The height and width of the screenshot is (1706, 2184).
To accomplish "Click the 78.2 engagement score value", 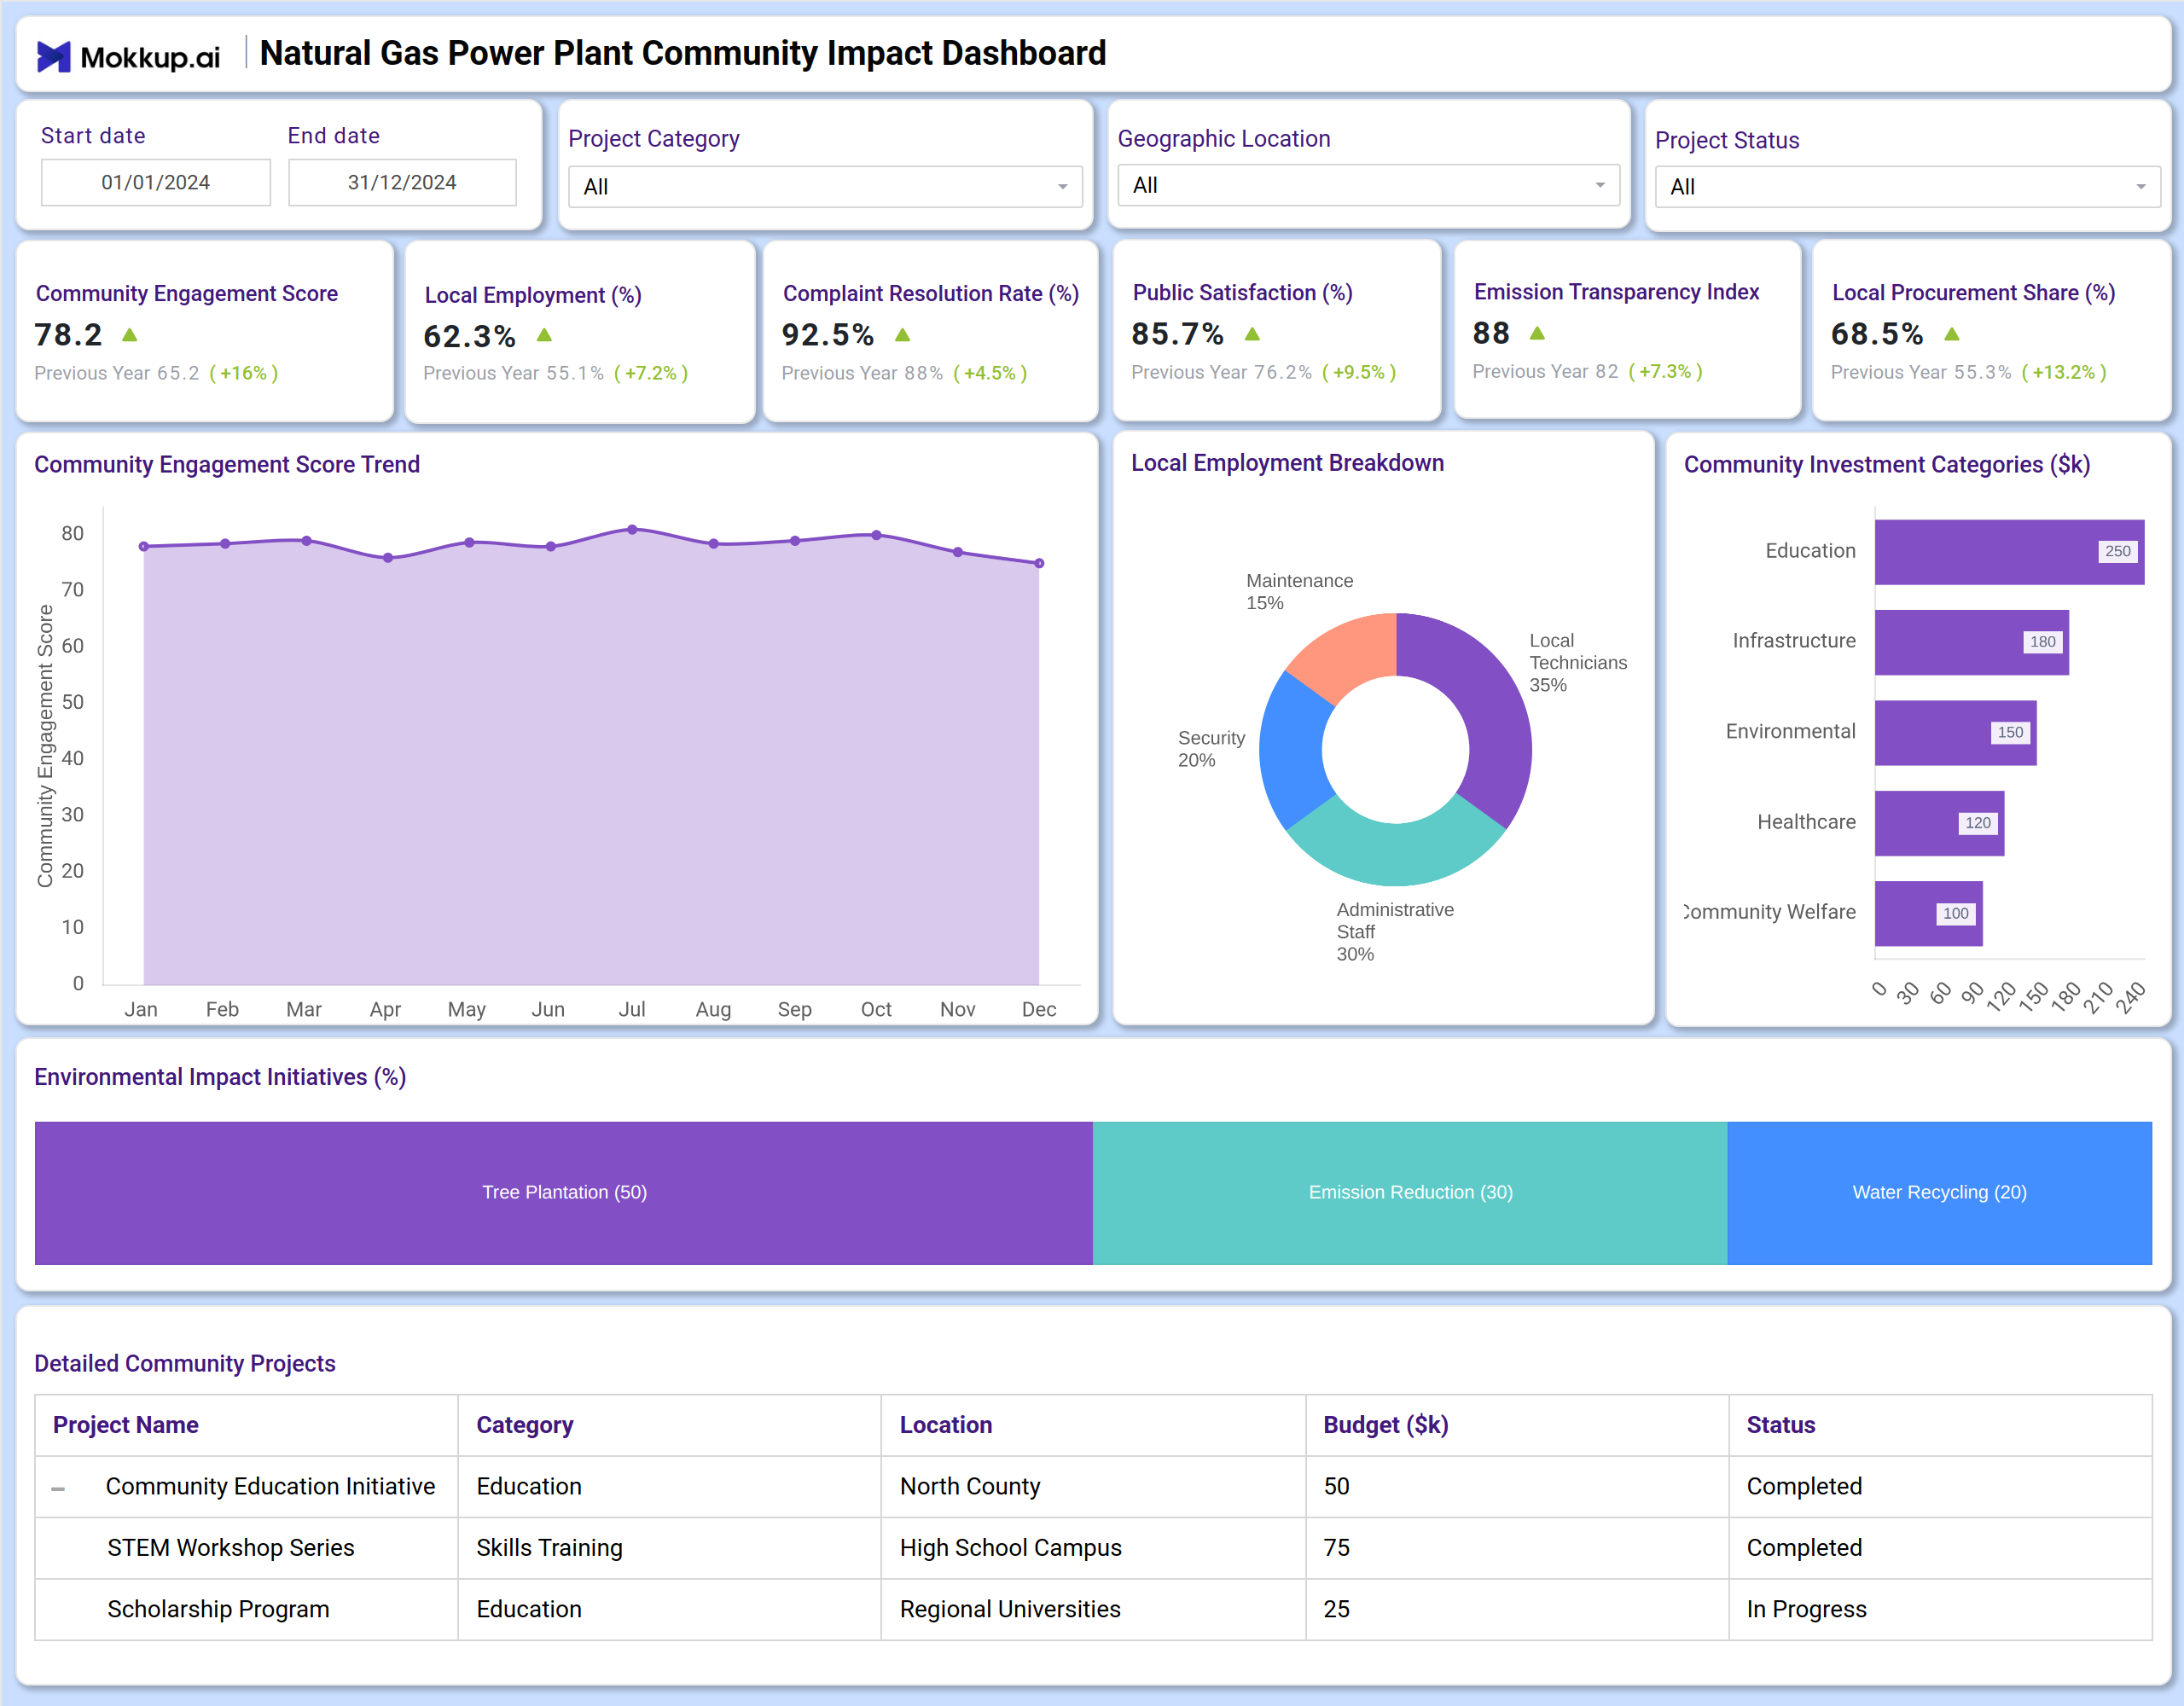I will [68, 335].
